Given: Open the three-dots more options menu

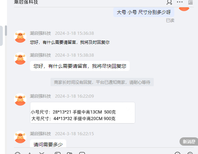Looking at the screenshot, I should pos(180,2).
